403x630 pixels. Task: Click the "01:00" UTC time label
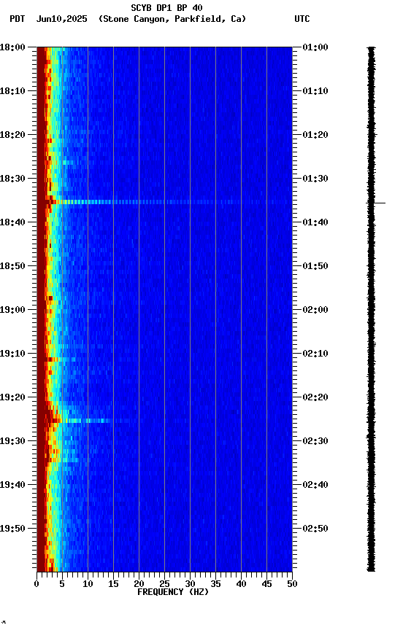tap(315, 47)
